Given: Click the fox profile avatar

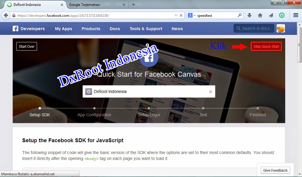Looking at the screenshot, I should (281, 29).
